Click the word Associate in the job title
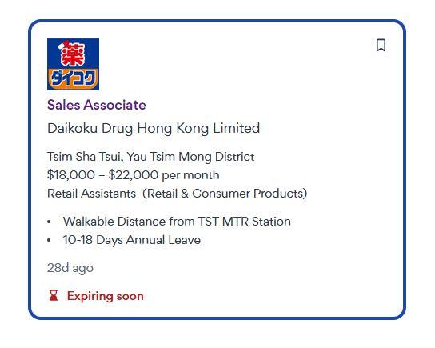435x348 pixels. (x=115, y=105)
